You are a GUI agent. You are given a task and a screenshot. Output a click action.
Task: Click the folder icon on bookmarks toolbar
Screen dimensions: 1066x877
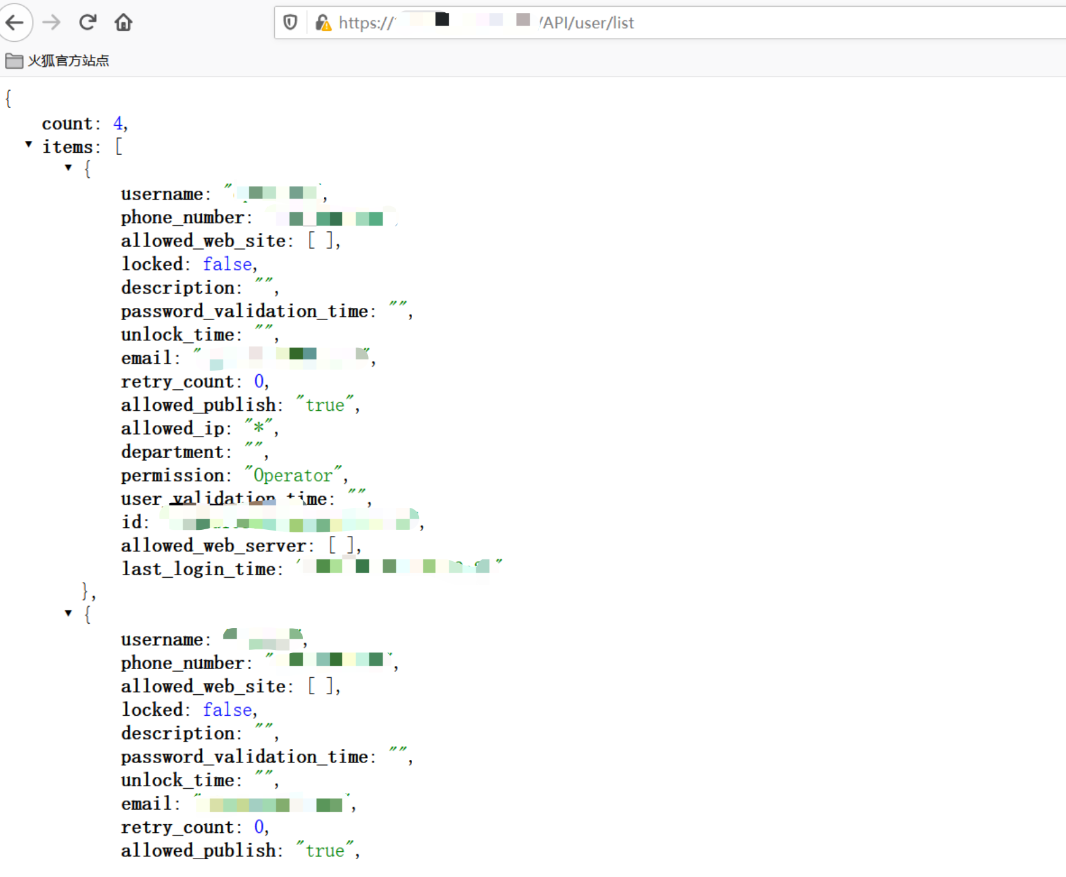[13, 61]
